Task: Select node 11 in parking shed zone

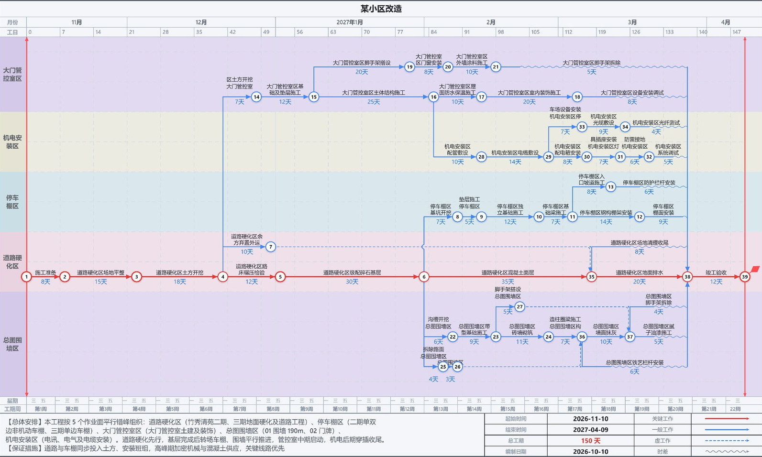Action: coord(573,217)
